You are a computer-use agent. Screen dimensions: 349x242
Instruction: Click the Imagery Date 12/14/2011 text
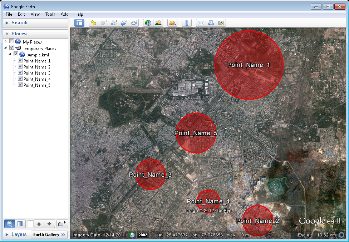[99, 235]
